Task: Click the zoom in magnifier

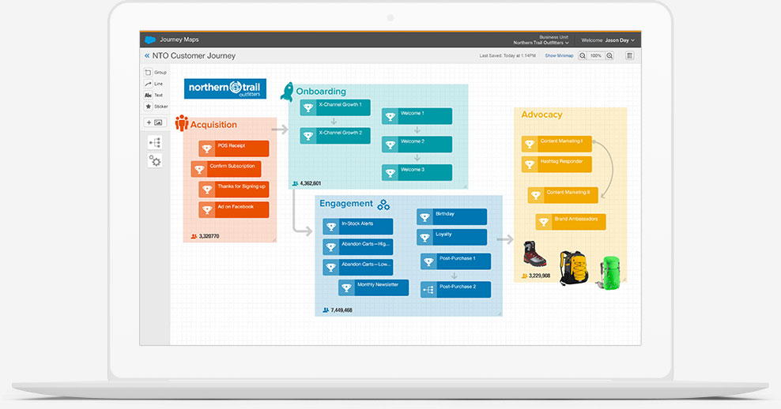Action: tap(609, 56)
